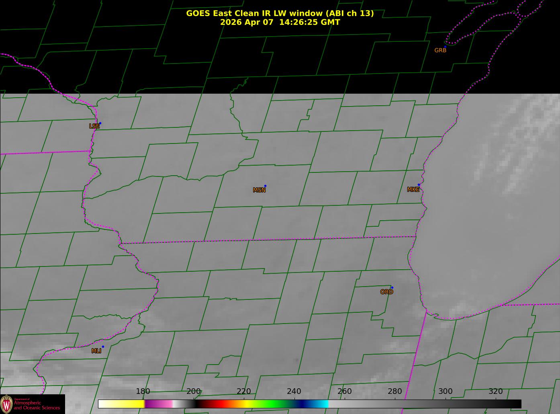
Task: Click the ORD station label
Action: pyautogui.click(x=386, y=292)
